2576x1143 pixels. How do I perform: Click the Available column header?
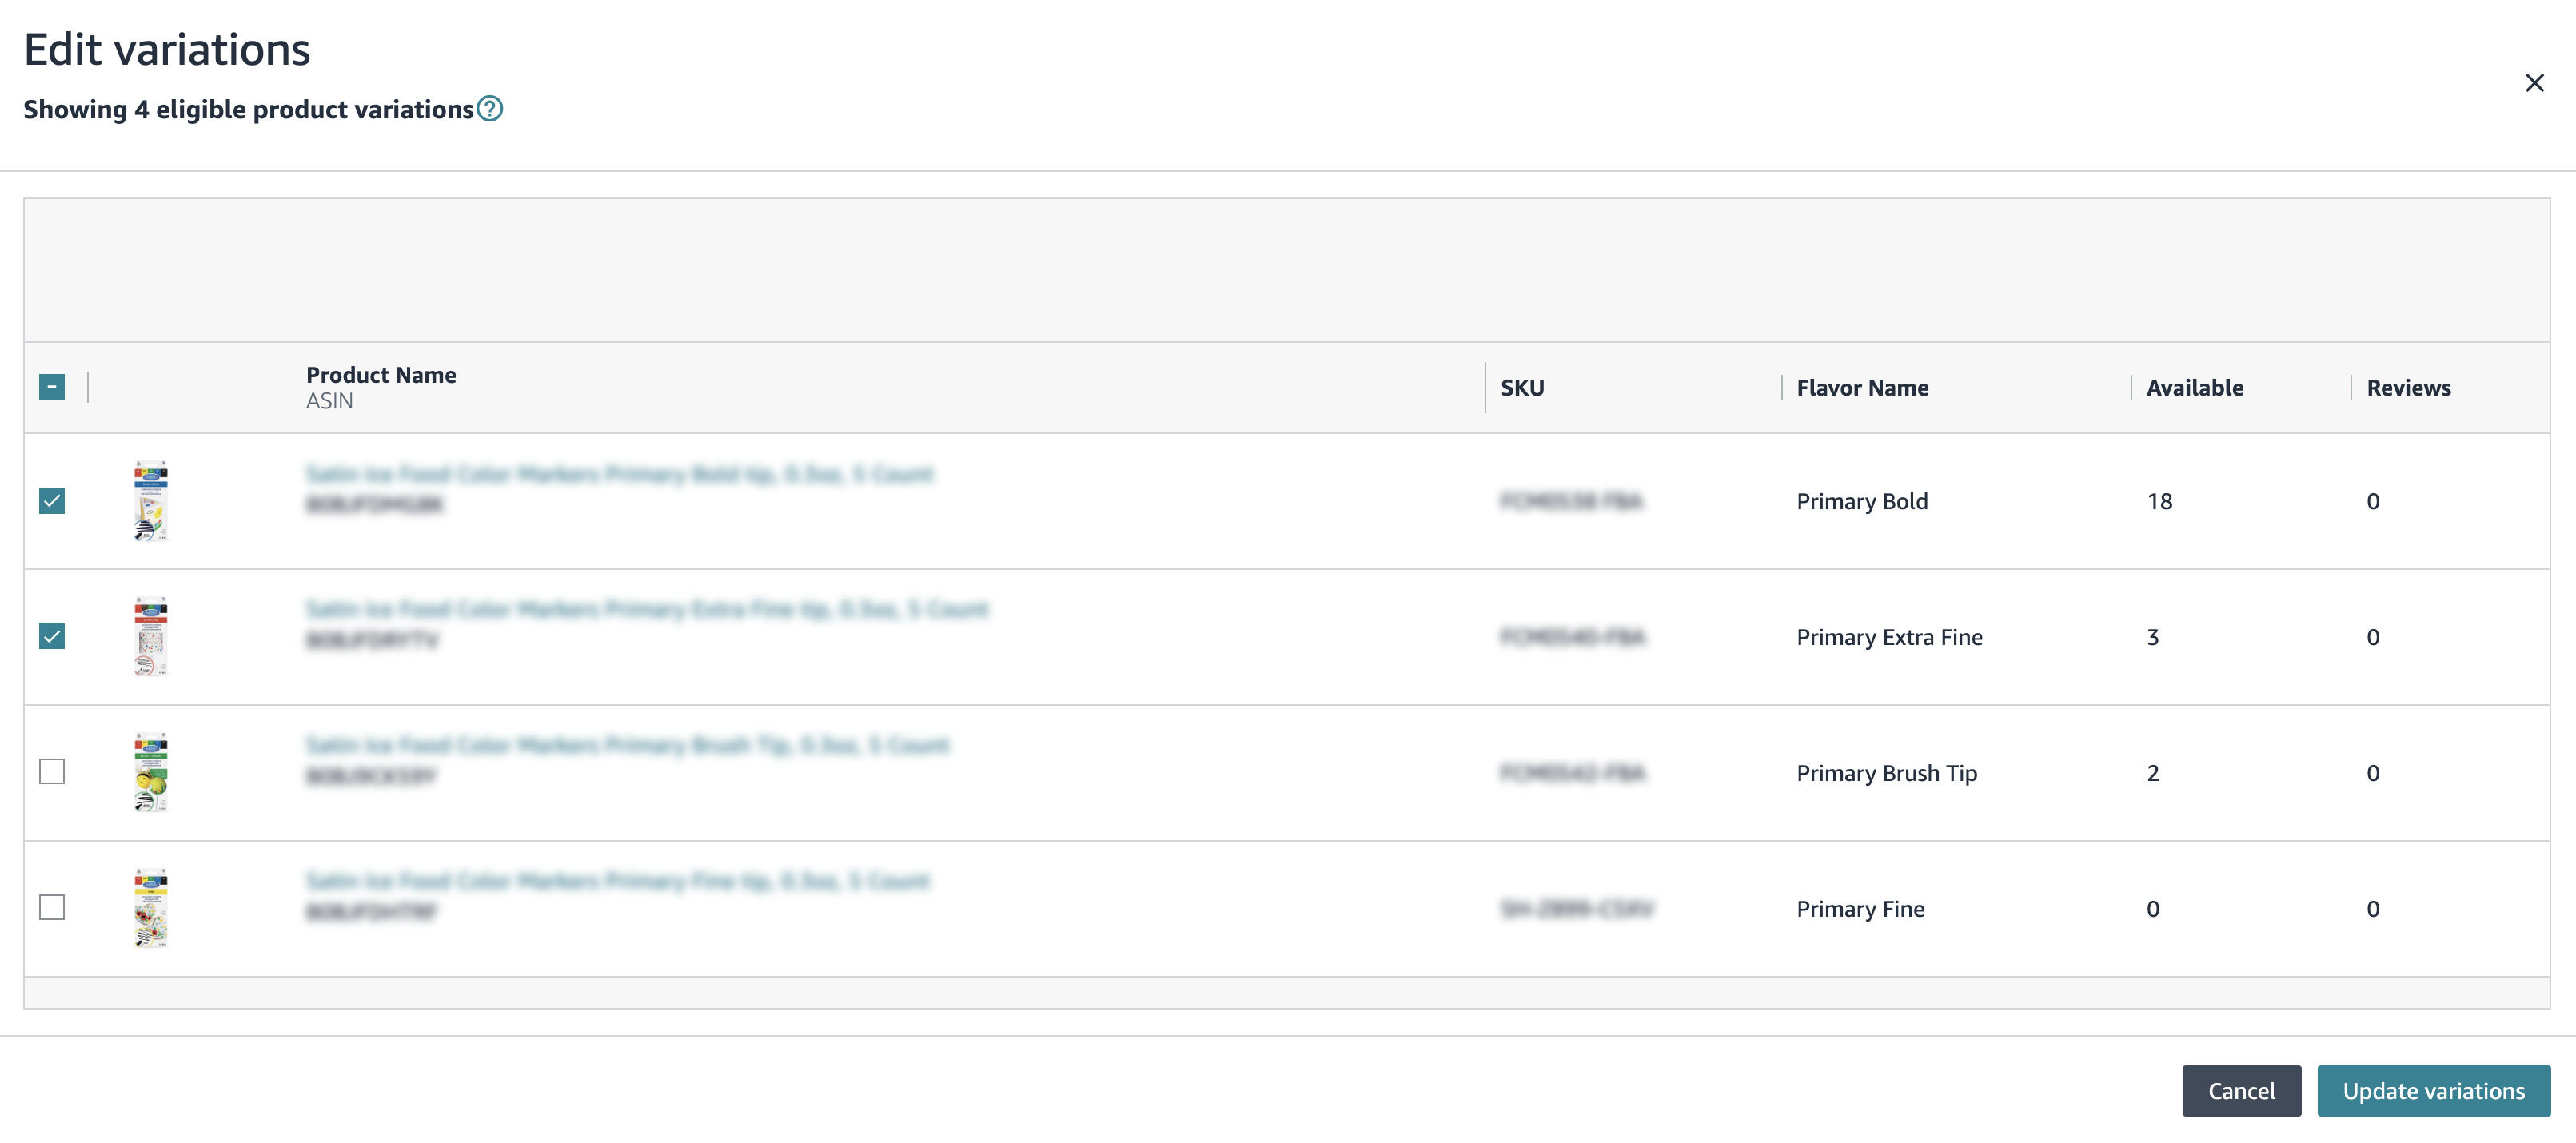point(2194,388)
